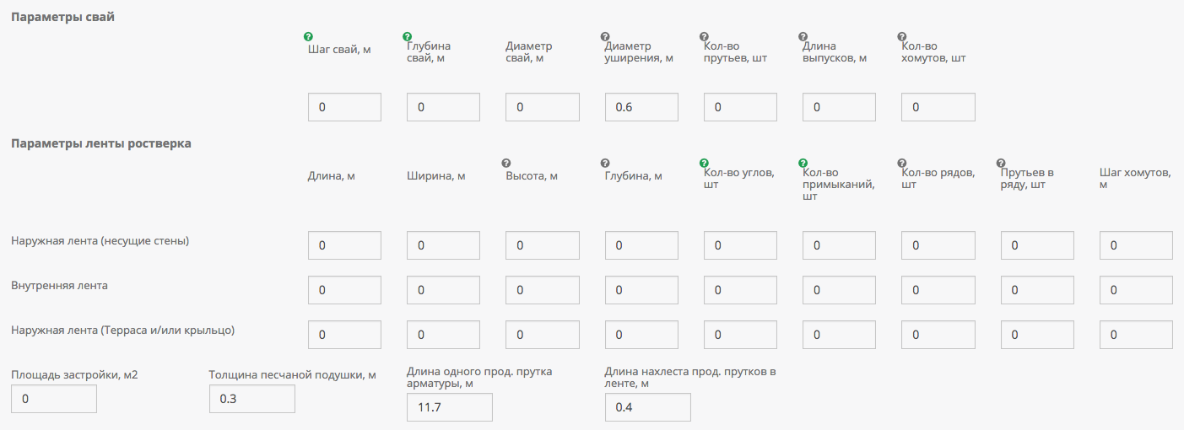The width and height of the screenshot is (1184, 430).
Task: Click Шаг хомутов field for Наружная лента (несущие стены)
Action: (1136, 245)
